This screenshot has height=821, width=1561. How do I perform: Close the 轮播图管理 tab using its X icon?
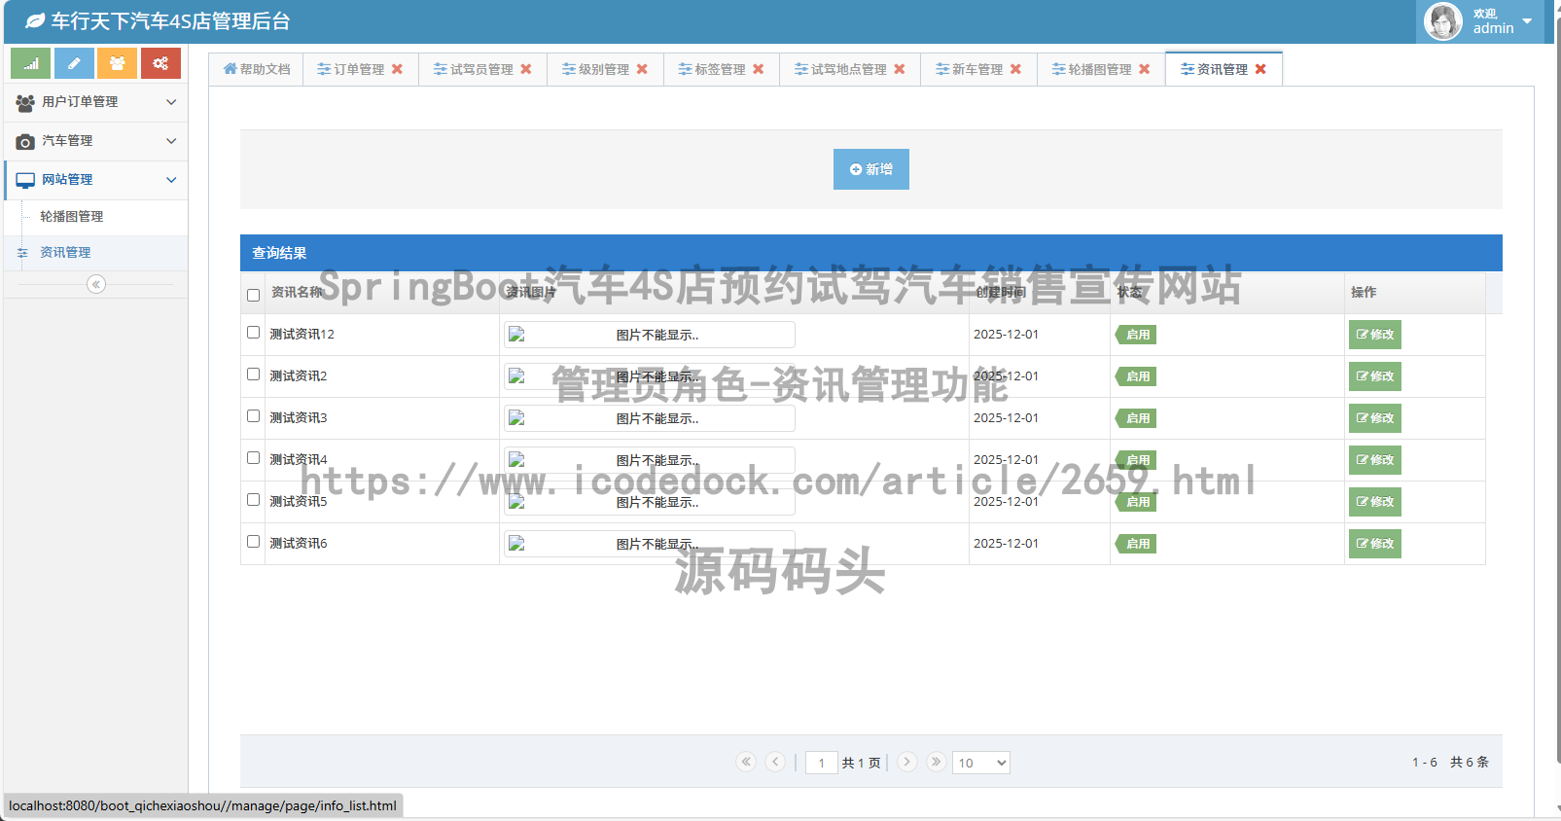(1145, 69)
